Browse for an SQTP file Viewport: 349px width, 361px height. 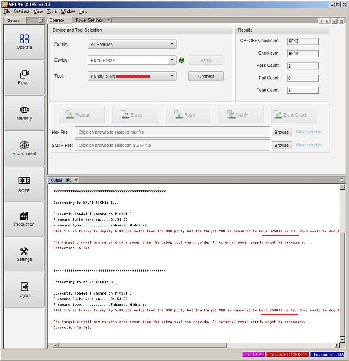pos(282,145)
